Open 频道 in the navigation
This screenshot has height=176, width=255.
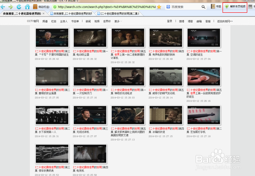[45, 21]
